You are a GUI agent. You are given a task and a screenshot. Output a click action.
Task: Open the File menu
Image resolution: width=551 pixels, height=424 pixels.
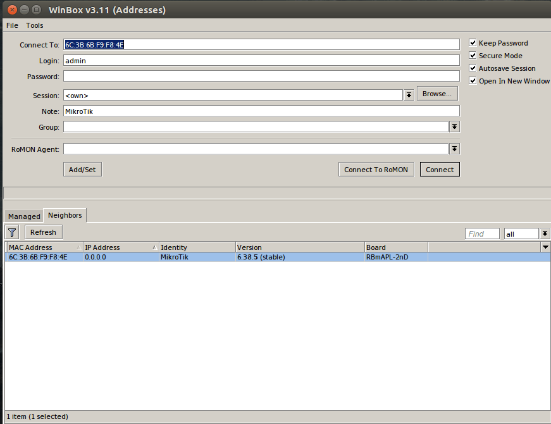pyautogui.click(x=12, y=25)
